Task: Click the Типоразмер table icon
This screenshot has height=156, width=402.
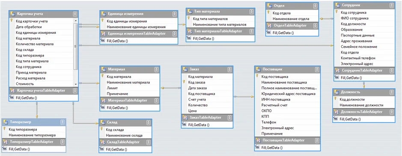Action: pyautogui.click(x=5, y=122)
